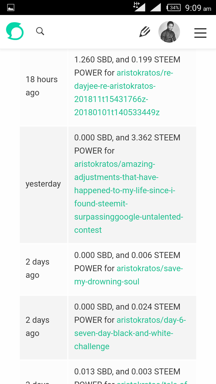The image size is (216, 384).
Task: Open the hamburger menu
Action: tap(200, 33)
